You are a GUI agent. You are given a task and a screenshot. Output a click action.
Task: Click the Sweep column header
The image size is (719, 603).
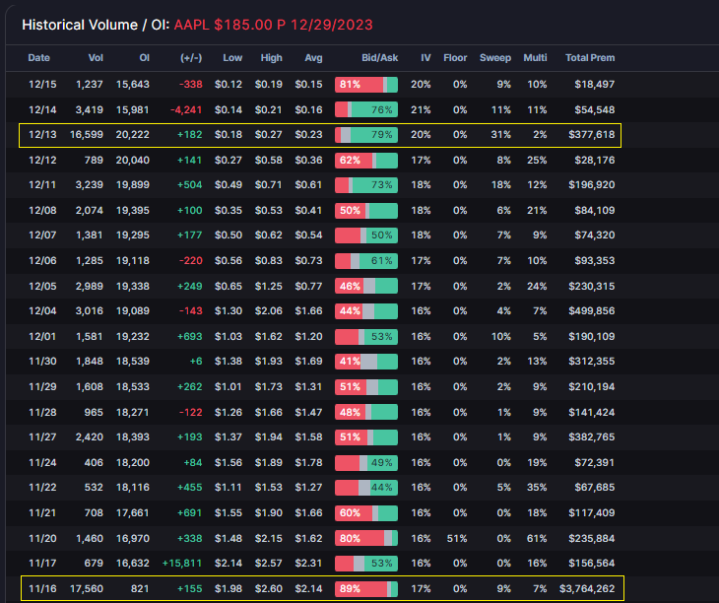[495, 58]
